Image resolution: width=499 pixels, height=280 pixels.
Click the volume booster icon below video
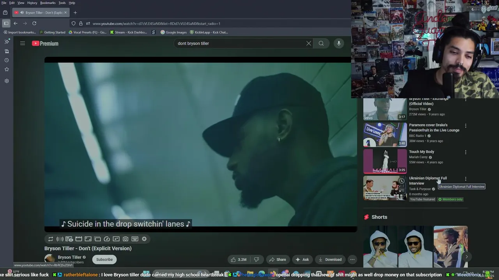(x=60, y=239)
